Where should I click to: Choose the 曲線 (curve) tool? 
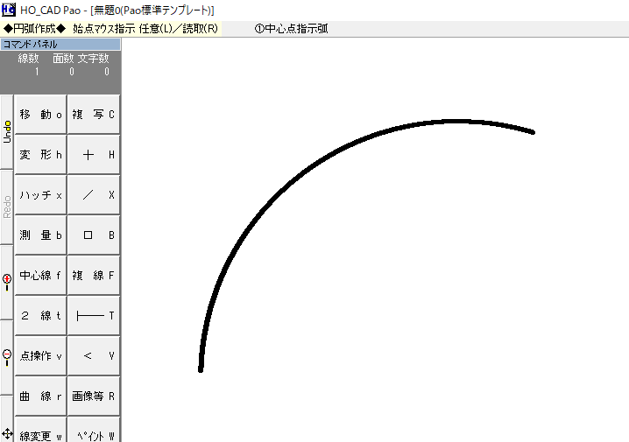(x=41, y=396)
